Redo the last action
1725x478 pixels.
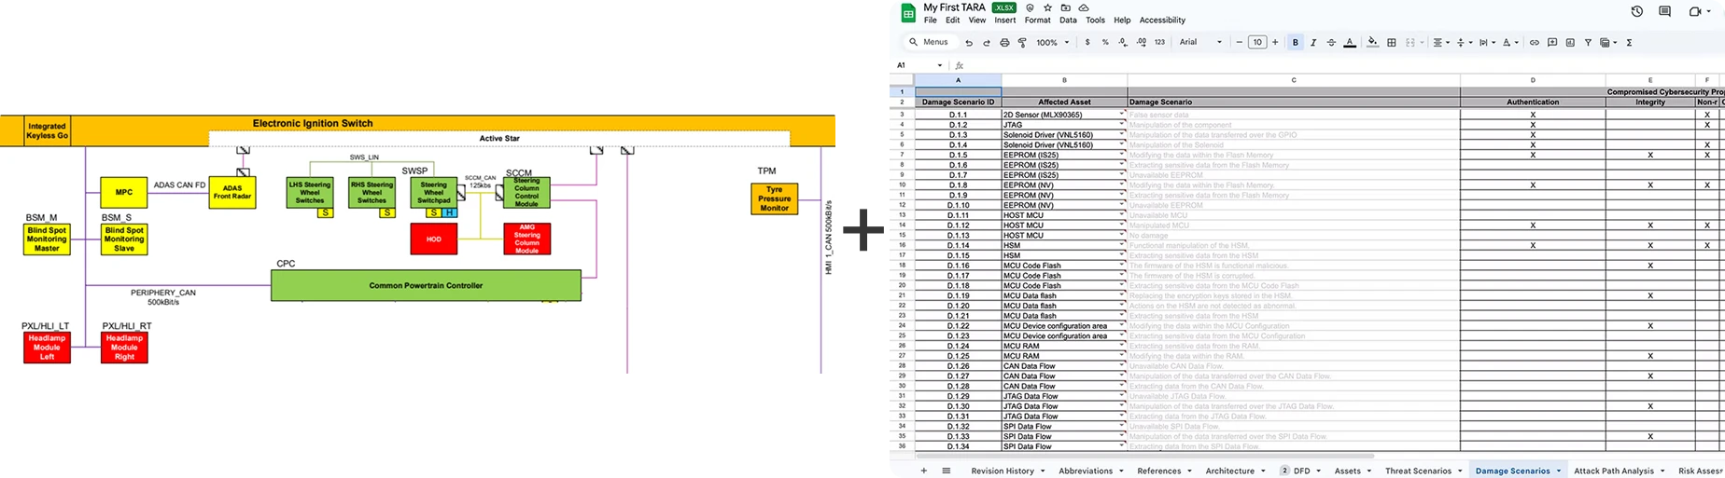pyautogui.click(x=987, y=42)
